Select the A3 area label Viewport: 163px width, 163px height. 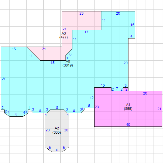pyautogui.click(x=64, y=33)
